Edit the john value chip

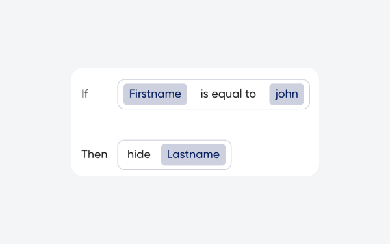(287, 94)
